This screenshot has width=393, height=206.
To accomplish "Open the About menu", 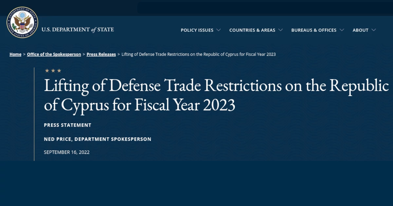I will [x=361, y=30].
